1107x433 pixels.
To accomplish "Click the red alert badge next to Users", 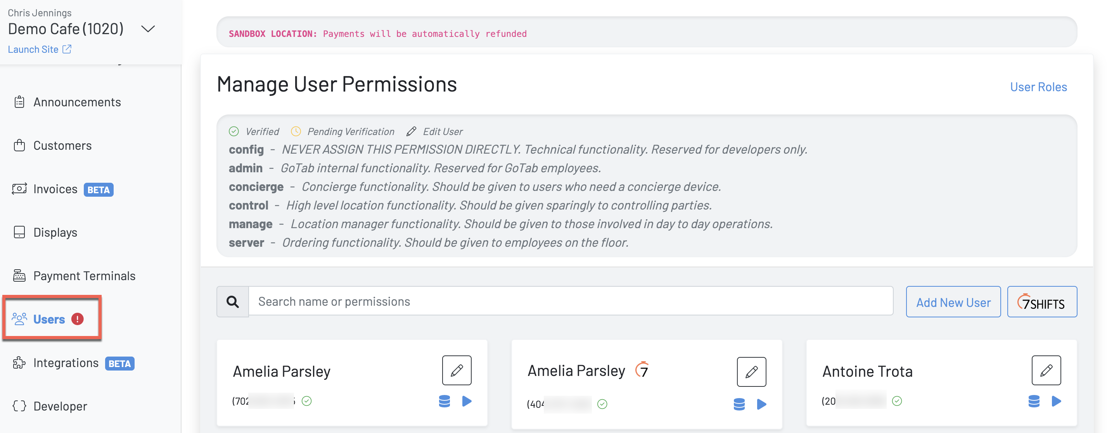I will [77, 319].
